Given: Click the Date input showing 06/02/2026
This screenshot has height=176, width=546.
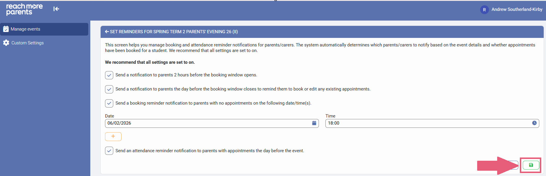Looking at the screenshot, I should point(206,123).
